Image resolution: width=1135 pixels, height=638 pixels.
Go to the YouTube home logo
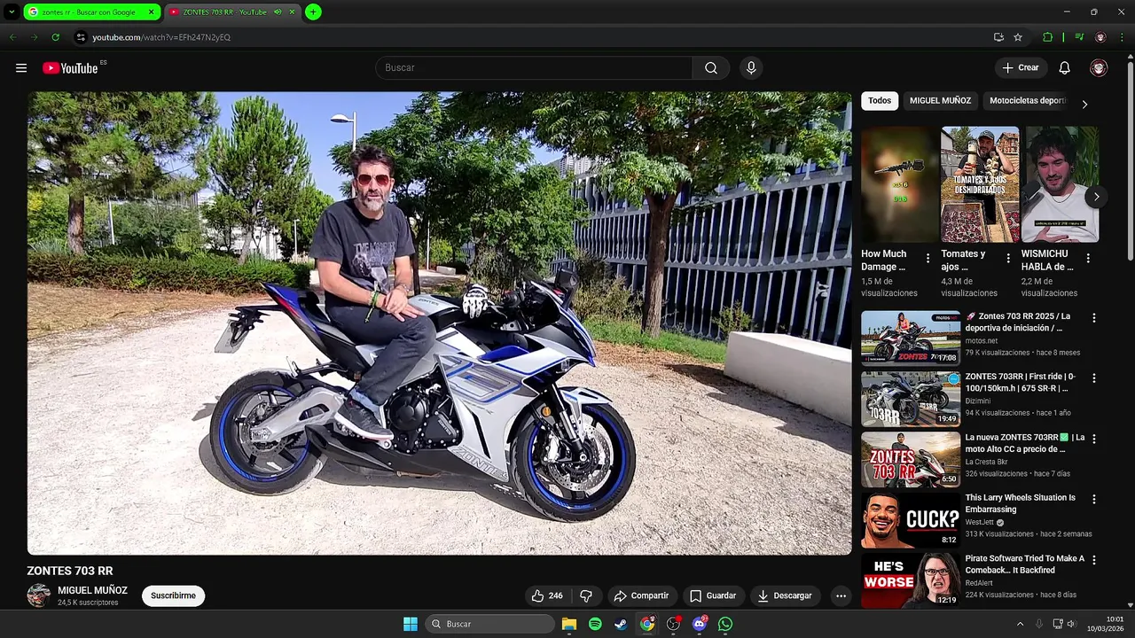tap(70, 68)
